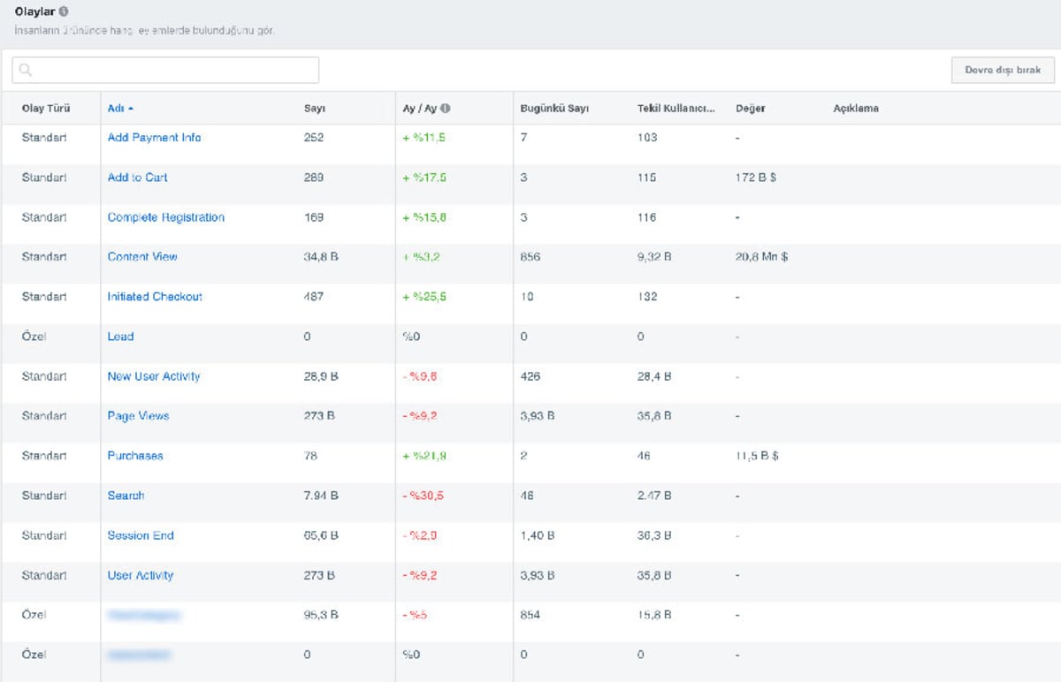The height and width of the screenshot is (682, 1061).
Task: Click the + %21,9 change for Purchases
Action: coord(424,456)
